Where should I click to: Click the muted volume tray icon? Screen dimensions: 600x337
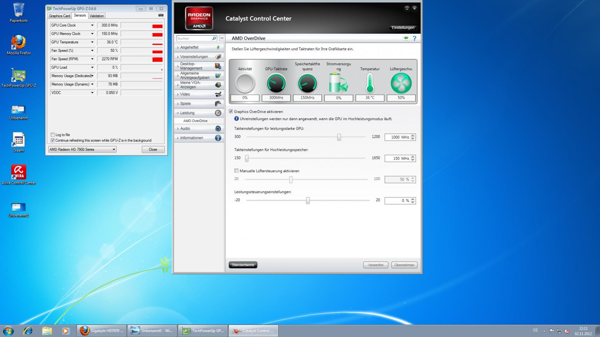[567, 331]
